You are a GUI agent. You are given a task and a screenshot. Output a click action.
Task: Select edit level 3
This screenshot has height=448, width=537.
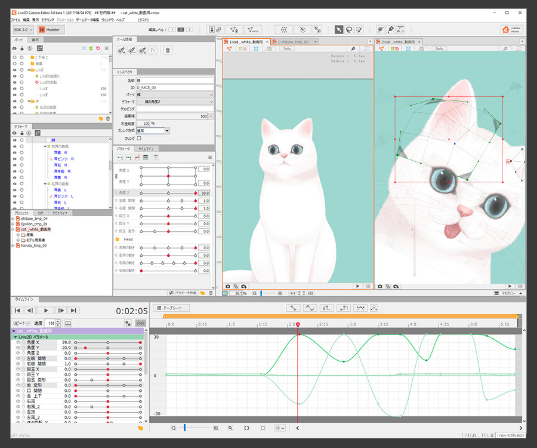click(189, 30)
